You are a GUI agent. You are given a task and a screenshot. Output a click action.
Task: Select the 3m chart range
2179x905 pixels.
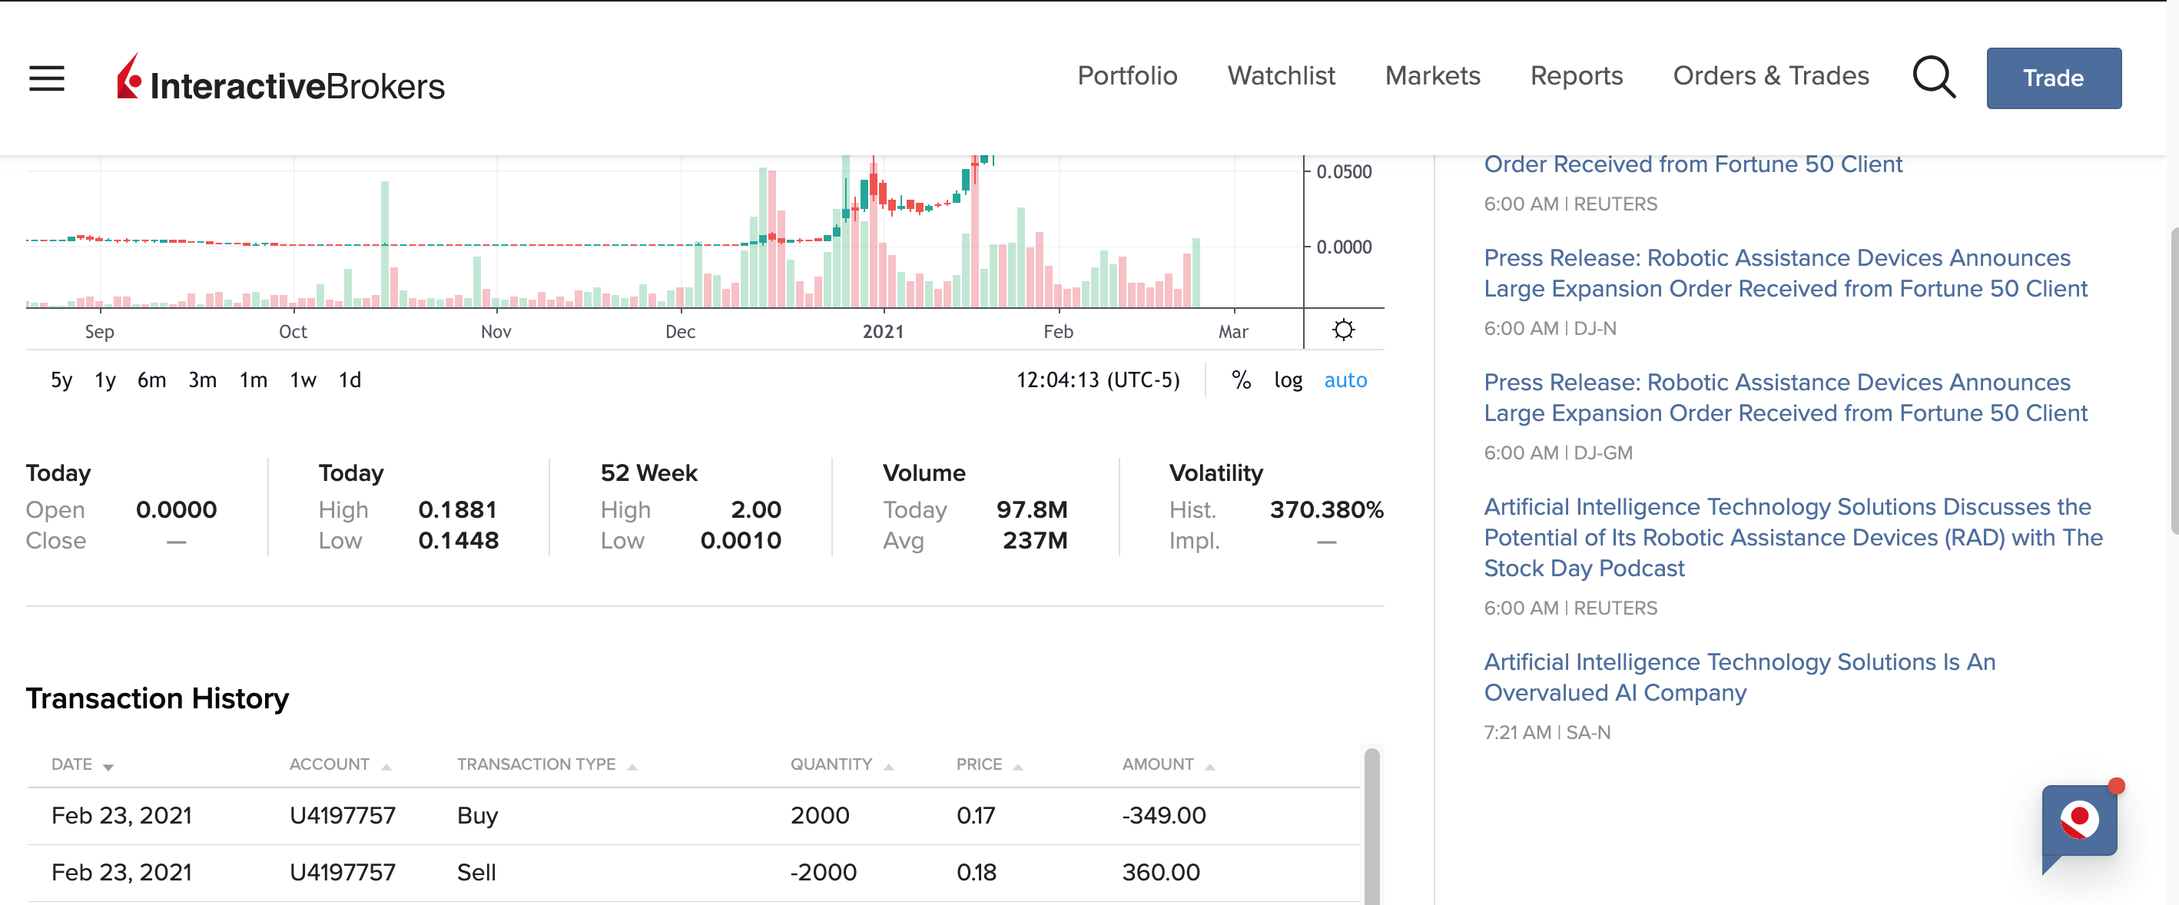[x=202, y=380]
